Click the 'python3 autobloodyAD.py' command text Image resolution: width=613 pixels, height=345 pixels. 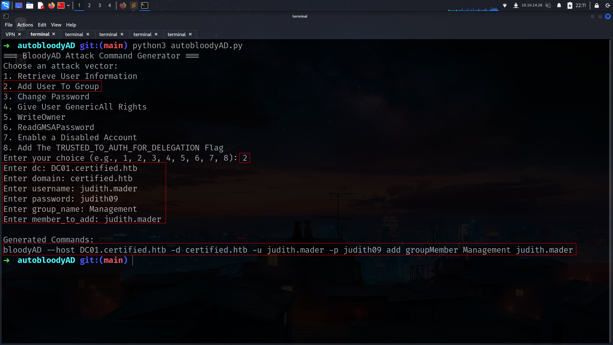point(187,46)
